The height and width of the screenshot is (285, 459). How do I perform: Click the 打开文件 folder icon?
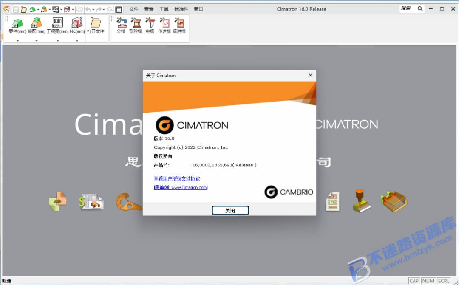(96, 25)
